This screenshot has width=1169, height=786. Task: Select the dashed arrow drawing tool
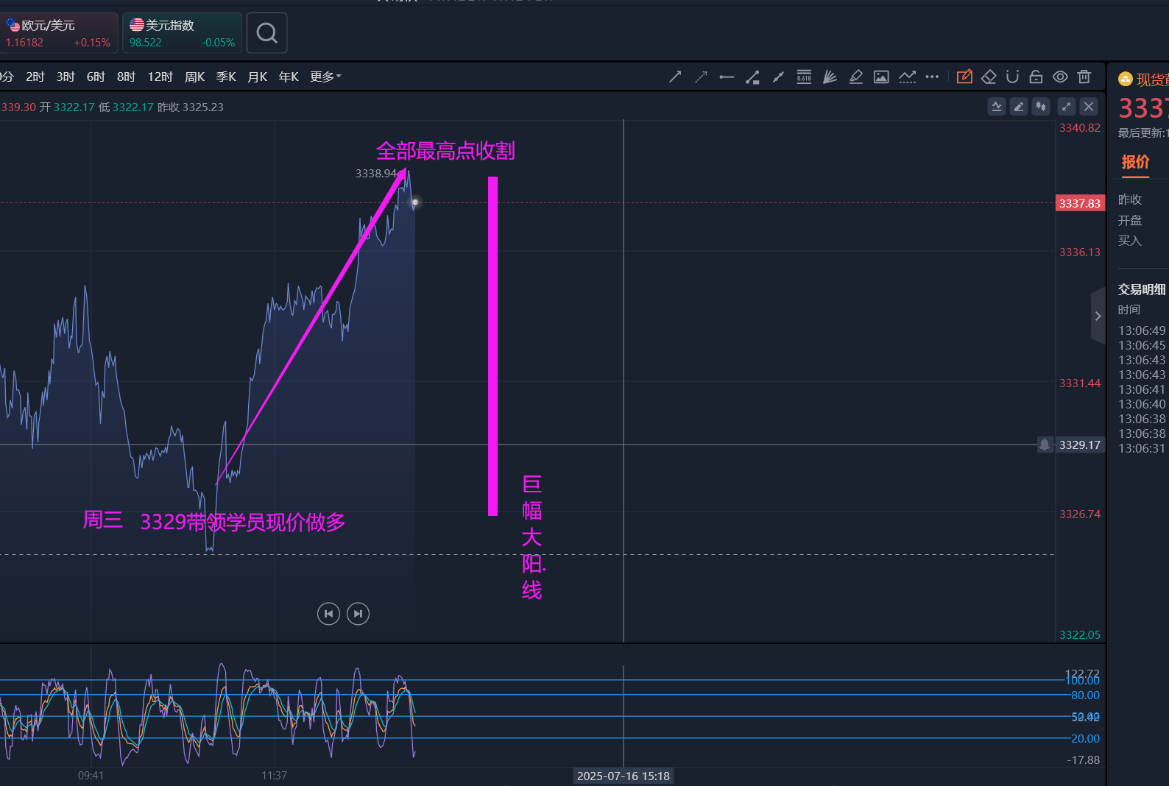tap(701, 77)
